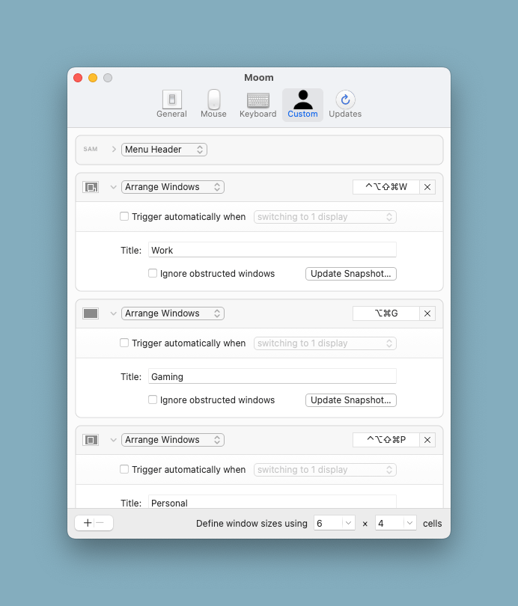The width and height of the screenshot is (518, 606).
Task: Open the Updates tab
Action: 345,105
